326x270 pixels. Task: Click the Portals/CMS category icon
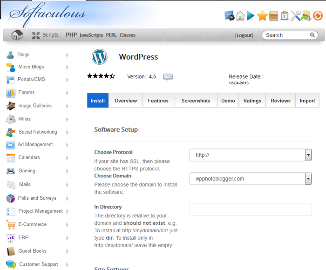click(x=10, y=80)
